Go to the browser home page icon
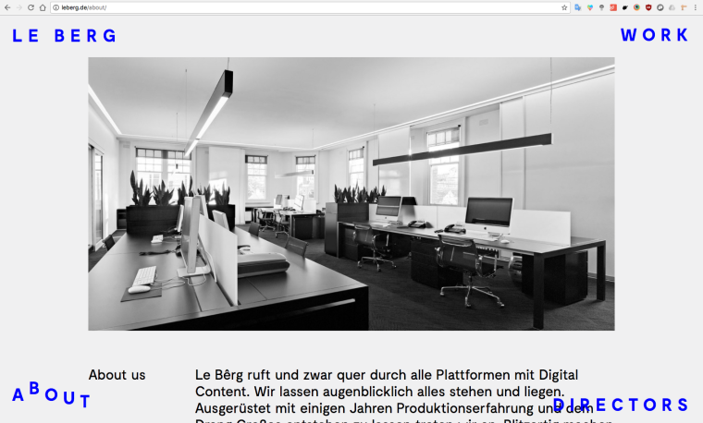This screenshot has width=703, height=423. (43, 7)
